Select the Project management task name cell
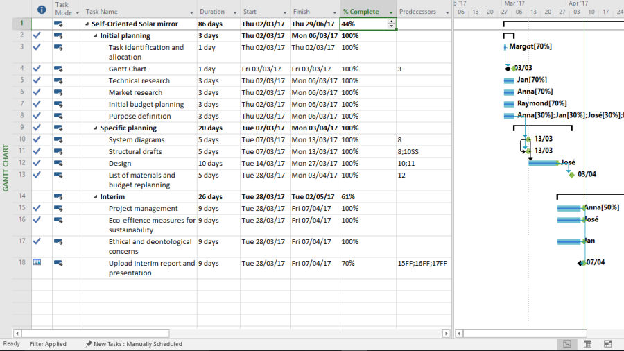The width and height of the screenshot is (624, 351). [x=143, y=208]
